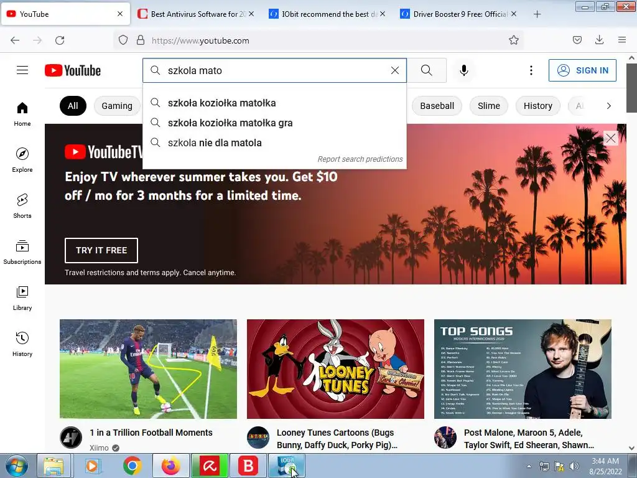Select suggestion 'szkoła koziołka matołka'

[274, 103]
